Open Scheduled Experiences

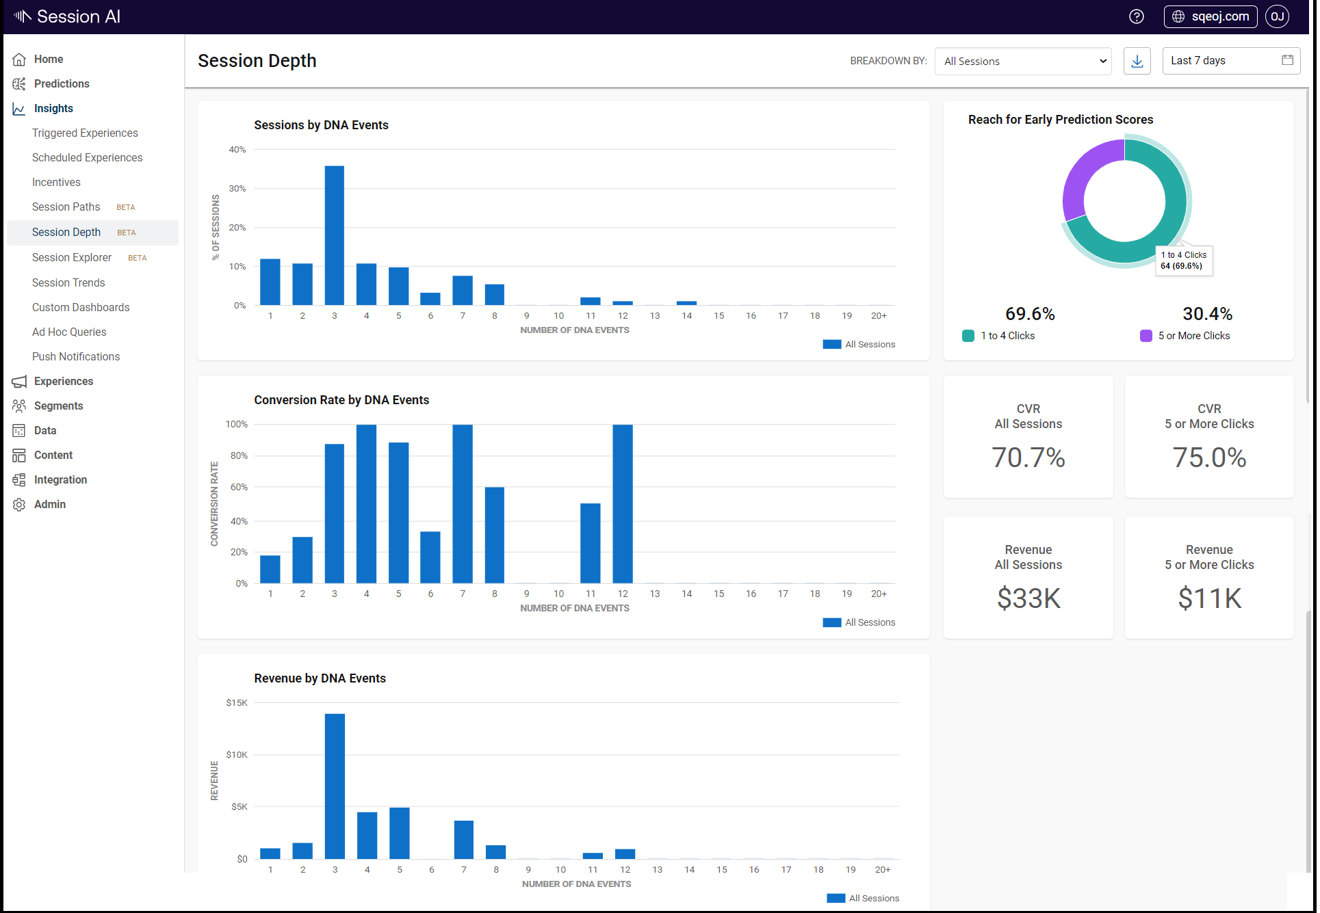point(88,158)
